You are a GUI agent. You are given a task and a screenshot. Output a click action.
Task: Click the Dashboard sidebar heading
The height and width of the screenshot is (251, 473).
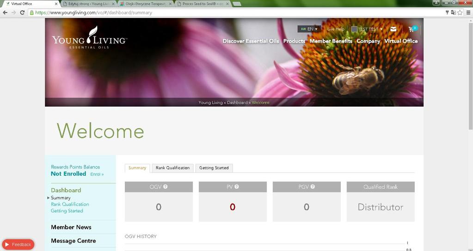coord(66,190)
